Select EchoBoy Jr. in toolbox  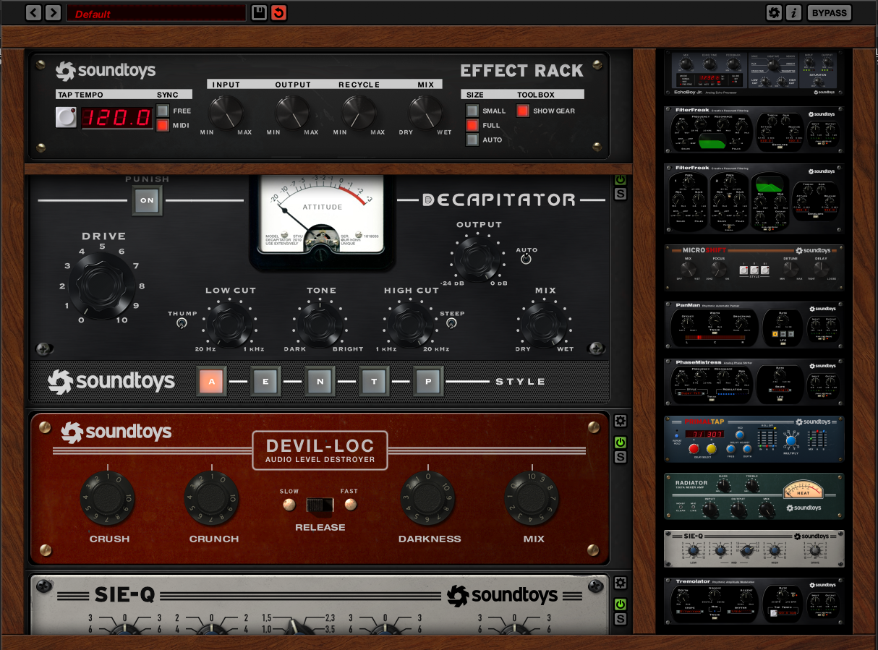click(x=754, y=74)
